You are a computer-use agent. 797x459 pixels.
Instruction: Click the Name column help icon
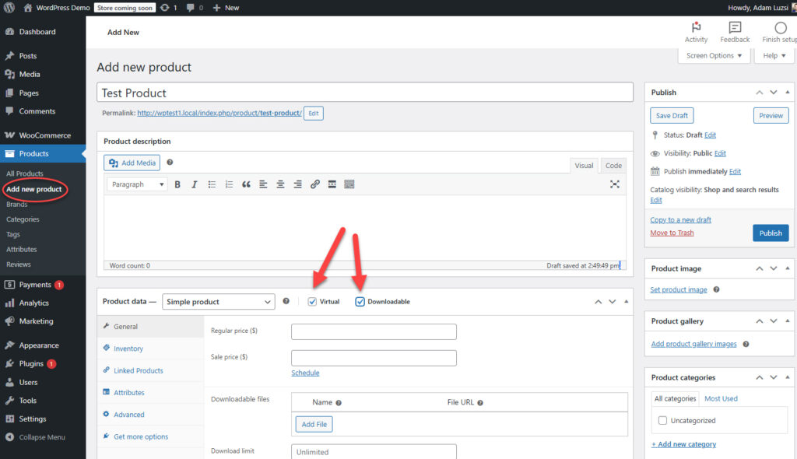click(339, 402)
